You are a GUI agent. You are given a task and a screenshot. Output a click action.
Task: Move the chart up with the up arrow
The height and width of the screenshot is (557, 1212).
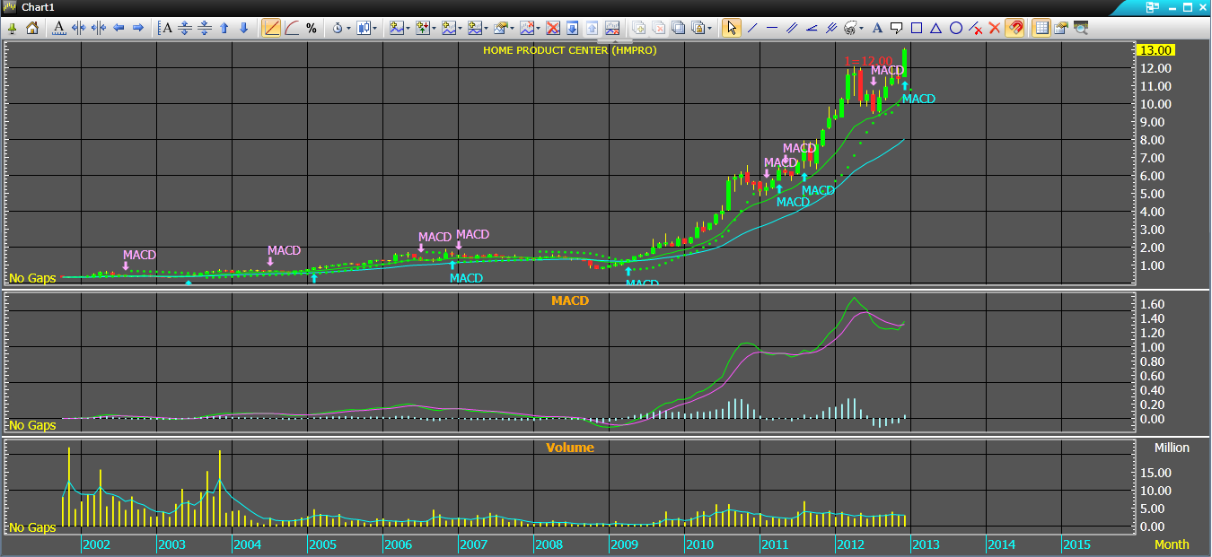(224, 28)
